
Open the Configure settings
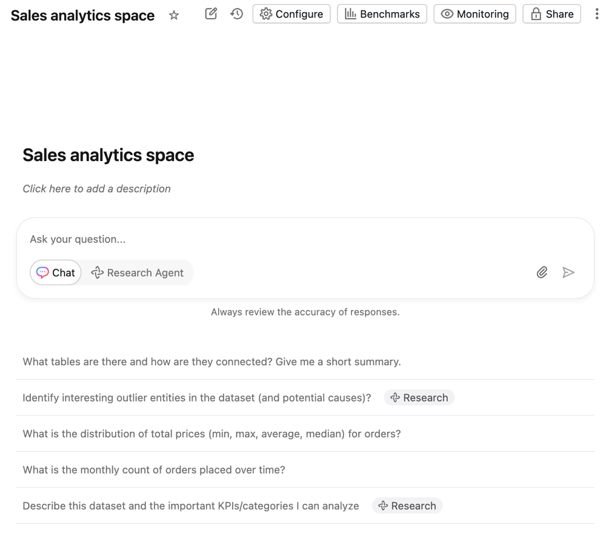[x=291, y=14]
